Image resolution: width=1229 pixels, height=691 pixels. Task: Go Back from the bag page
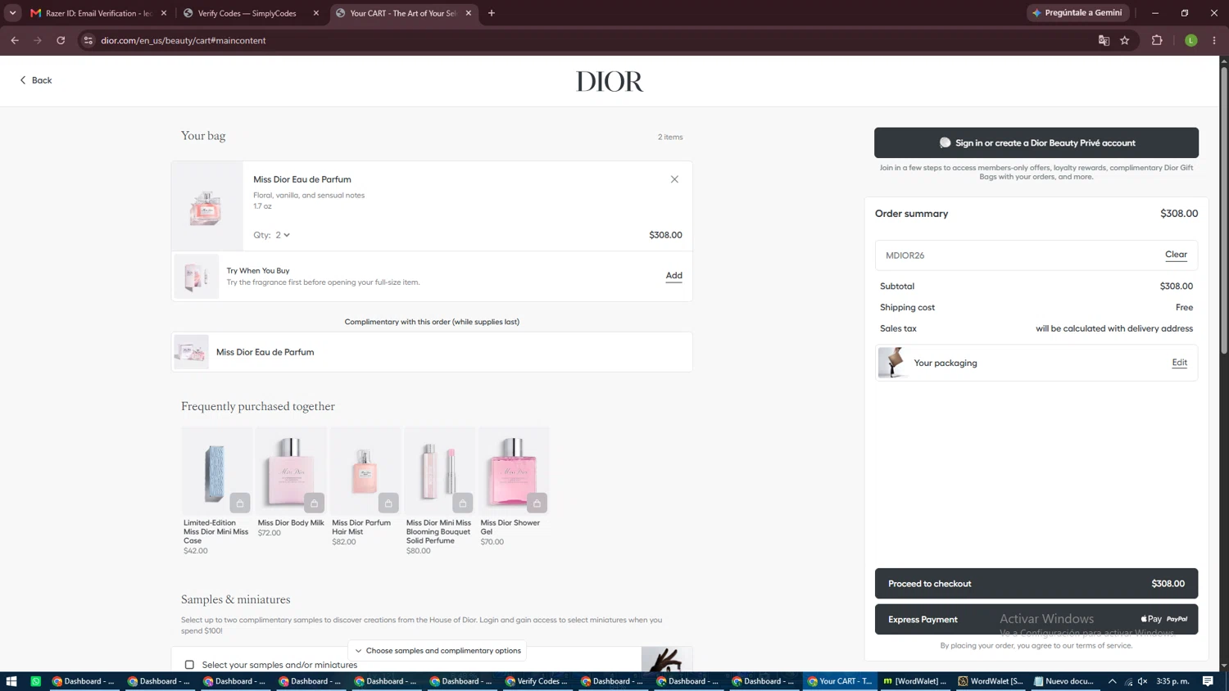tap(36, 80)
